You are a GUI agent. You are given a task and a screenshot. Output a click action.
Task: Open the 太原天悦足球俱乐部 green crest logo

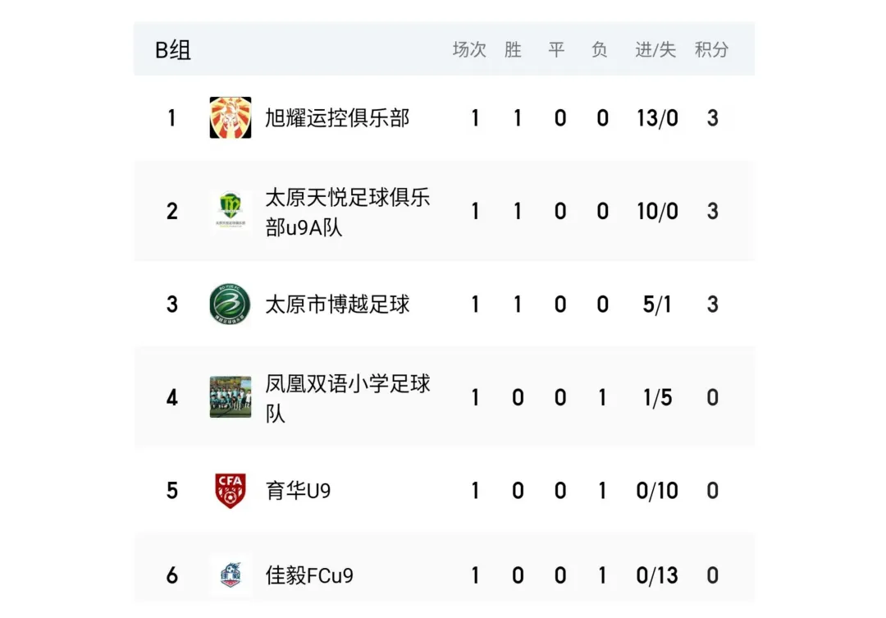[x=231, y=212]
